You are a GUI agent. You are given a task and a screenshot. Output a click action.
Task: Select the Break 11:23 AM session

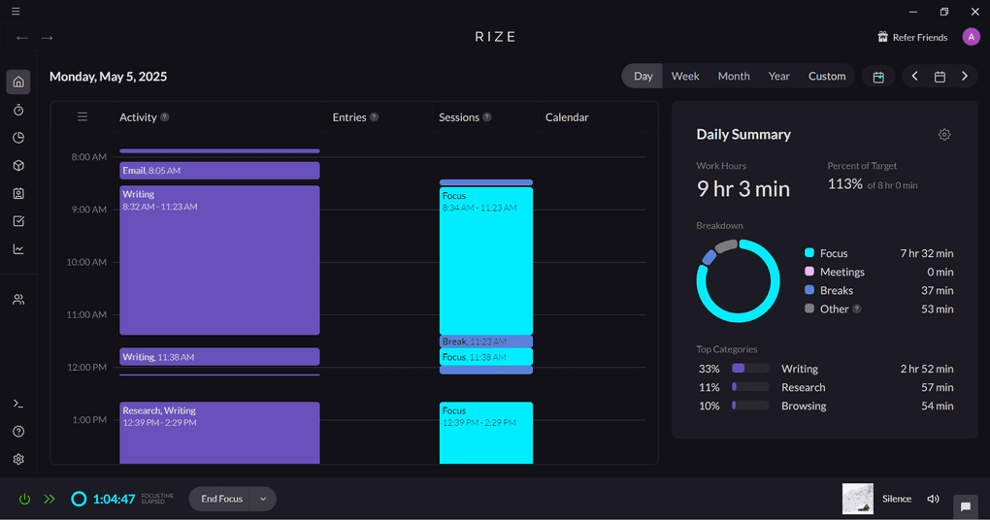pyautogui.click(x=486, y=341)
